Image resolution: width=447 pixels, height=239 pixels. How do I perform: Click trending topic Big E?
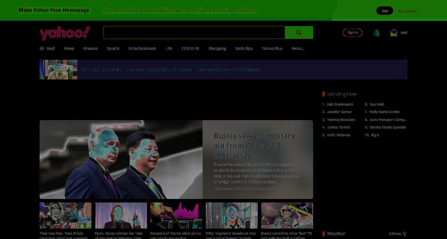pyautogui.click(x=375, y=135)
